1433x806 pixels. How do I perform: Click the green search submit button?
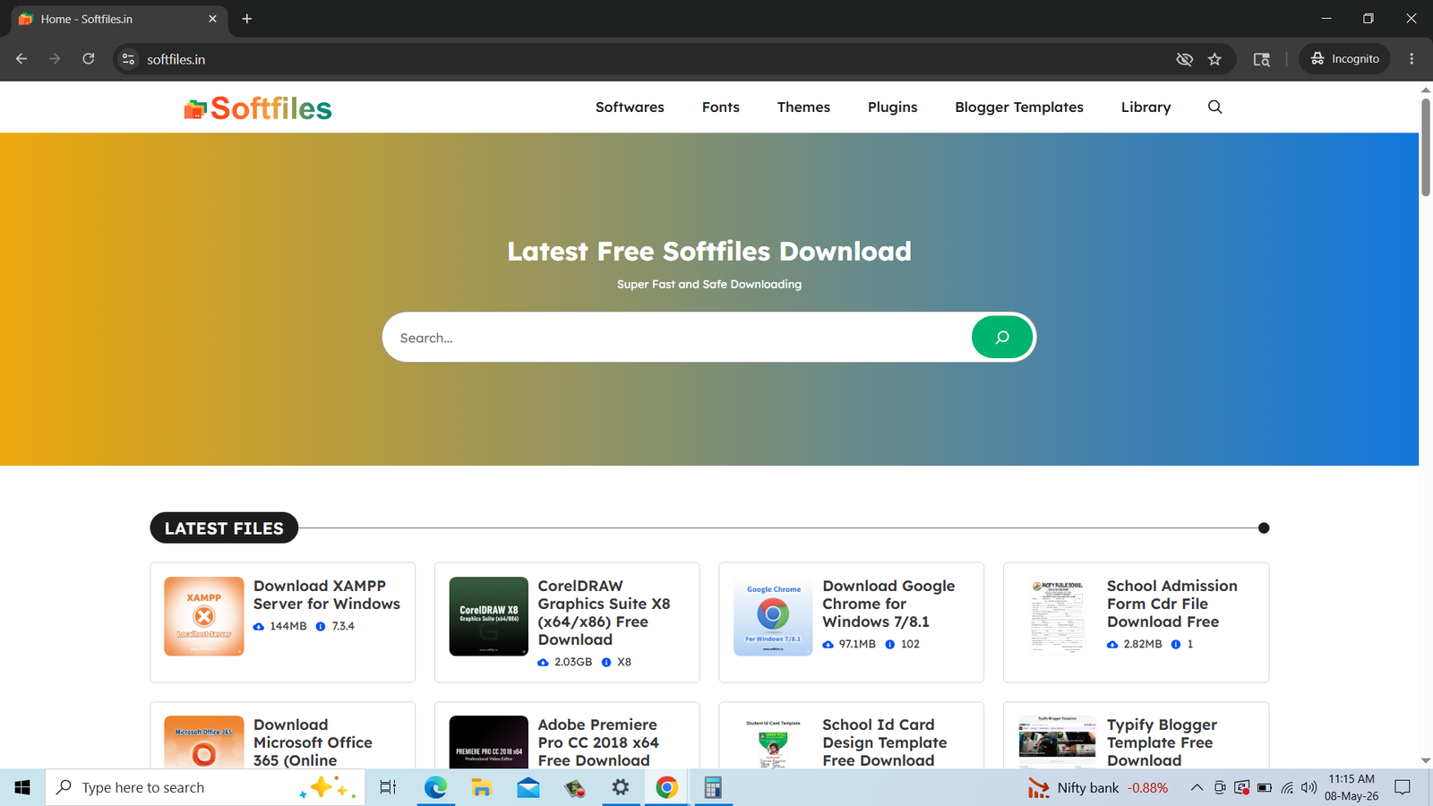pos(1001,337)
